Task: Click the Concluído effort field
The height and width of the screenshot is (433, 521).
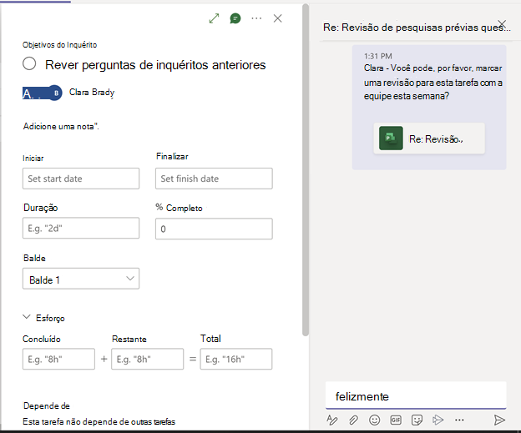Action: tap(58, 359)
